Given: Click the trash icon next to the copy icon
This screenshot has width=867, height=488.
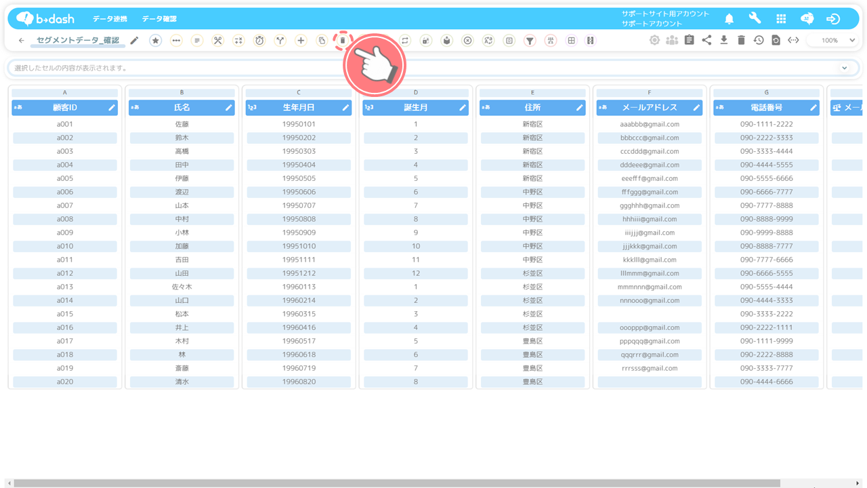Looking at the screenshot, I should tap(343, 41).
